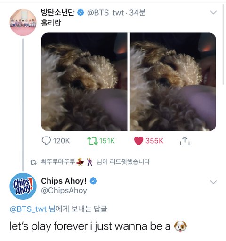Click the page scrollbar on right edge
This screenshot has width=226, height=241.
tap(224, 45)
